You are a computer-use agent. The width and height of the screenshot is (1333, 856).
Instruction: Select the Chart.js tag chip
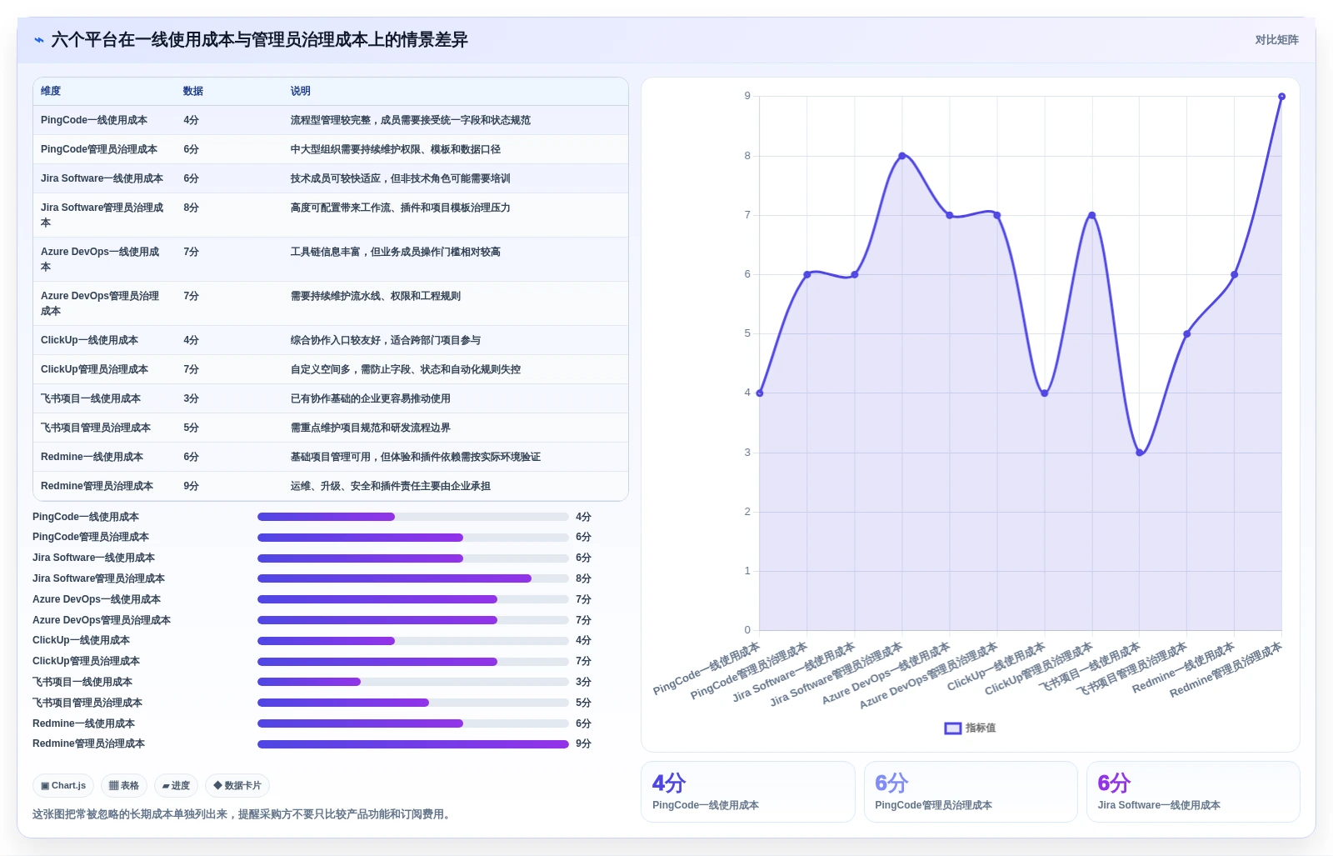[63, 785]
